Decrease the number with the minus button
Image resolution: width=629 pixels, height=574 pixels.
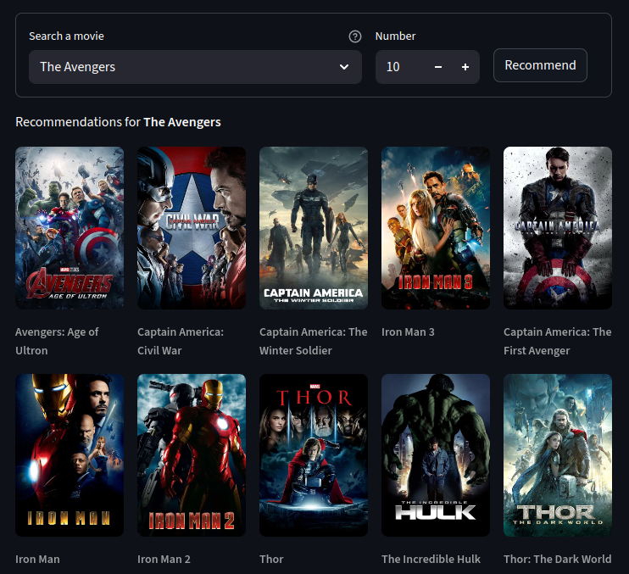click(437, 67)
